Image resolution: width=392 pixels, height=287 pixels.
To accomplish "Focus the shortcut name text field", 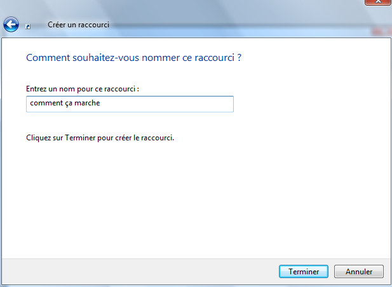I will coord(130,104).
